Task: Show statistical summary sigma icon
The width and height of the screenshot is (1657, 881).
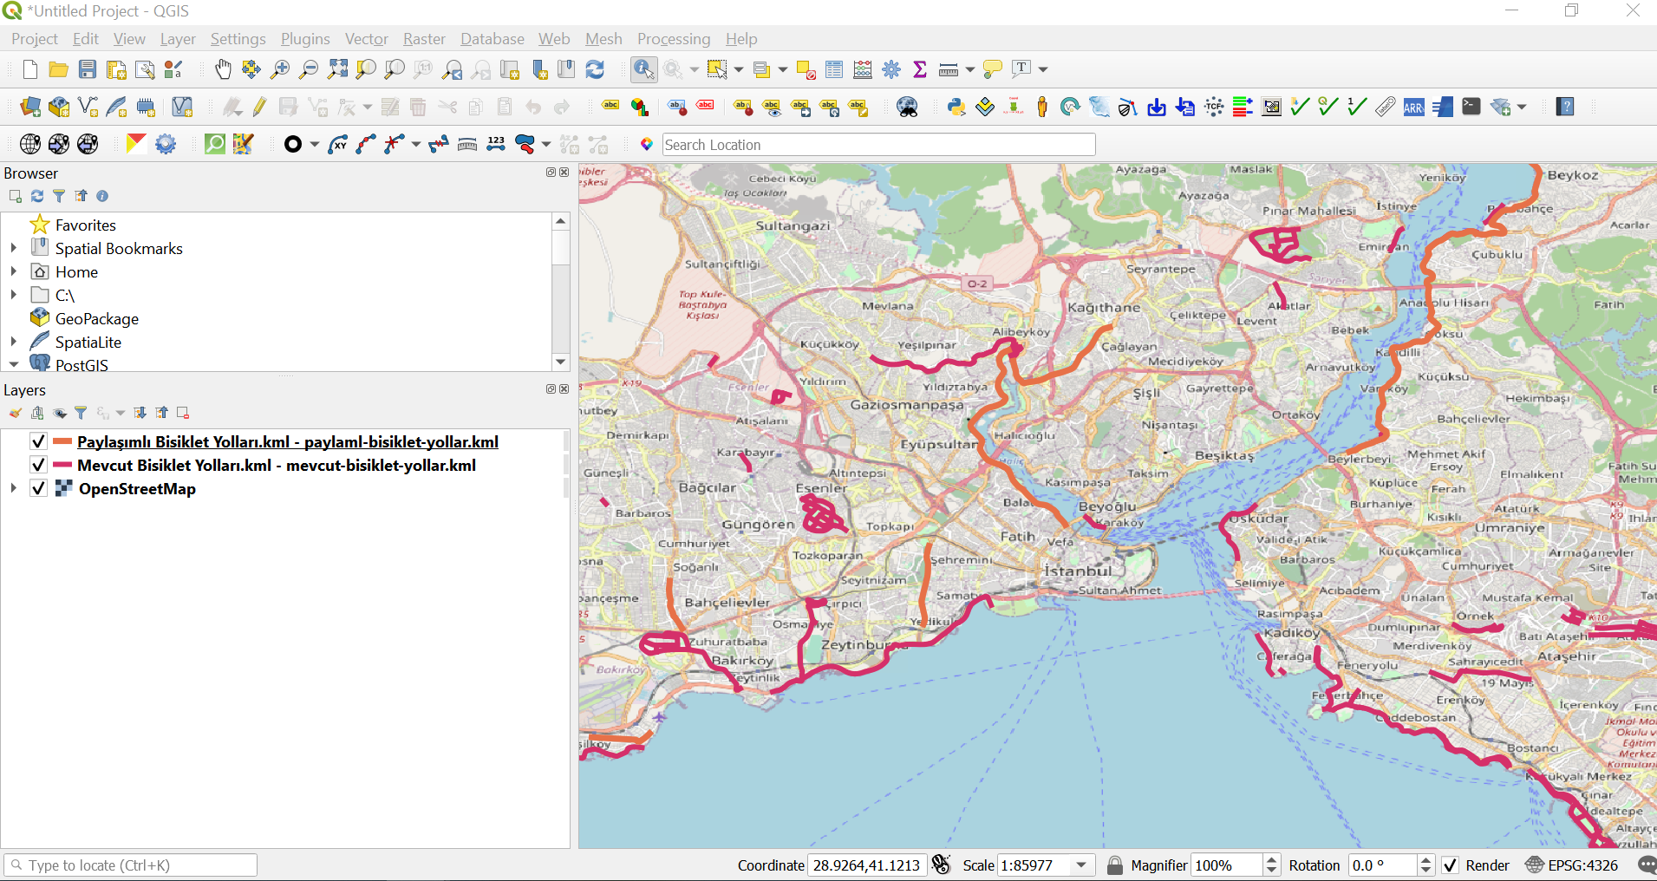Action: [x=920, y=69]
